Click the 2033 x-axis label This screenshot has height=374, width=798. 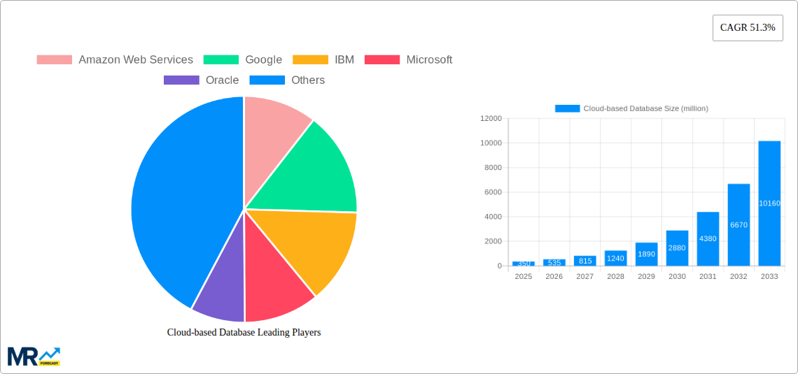769,276
